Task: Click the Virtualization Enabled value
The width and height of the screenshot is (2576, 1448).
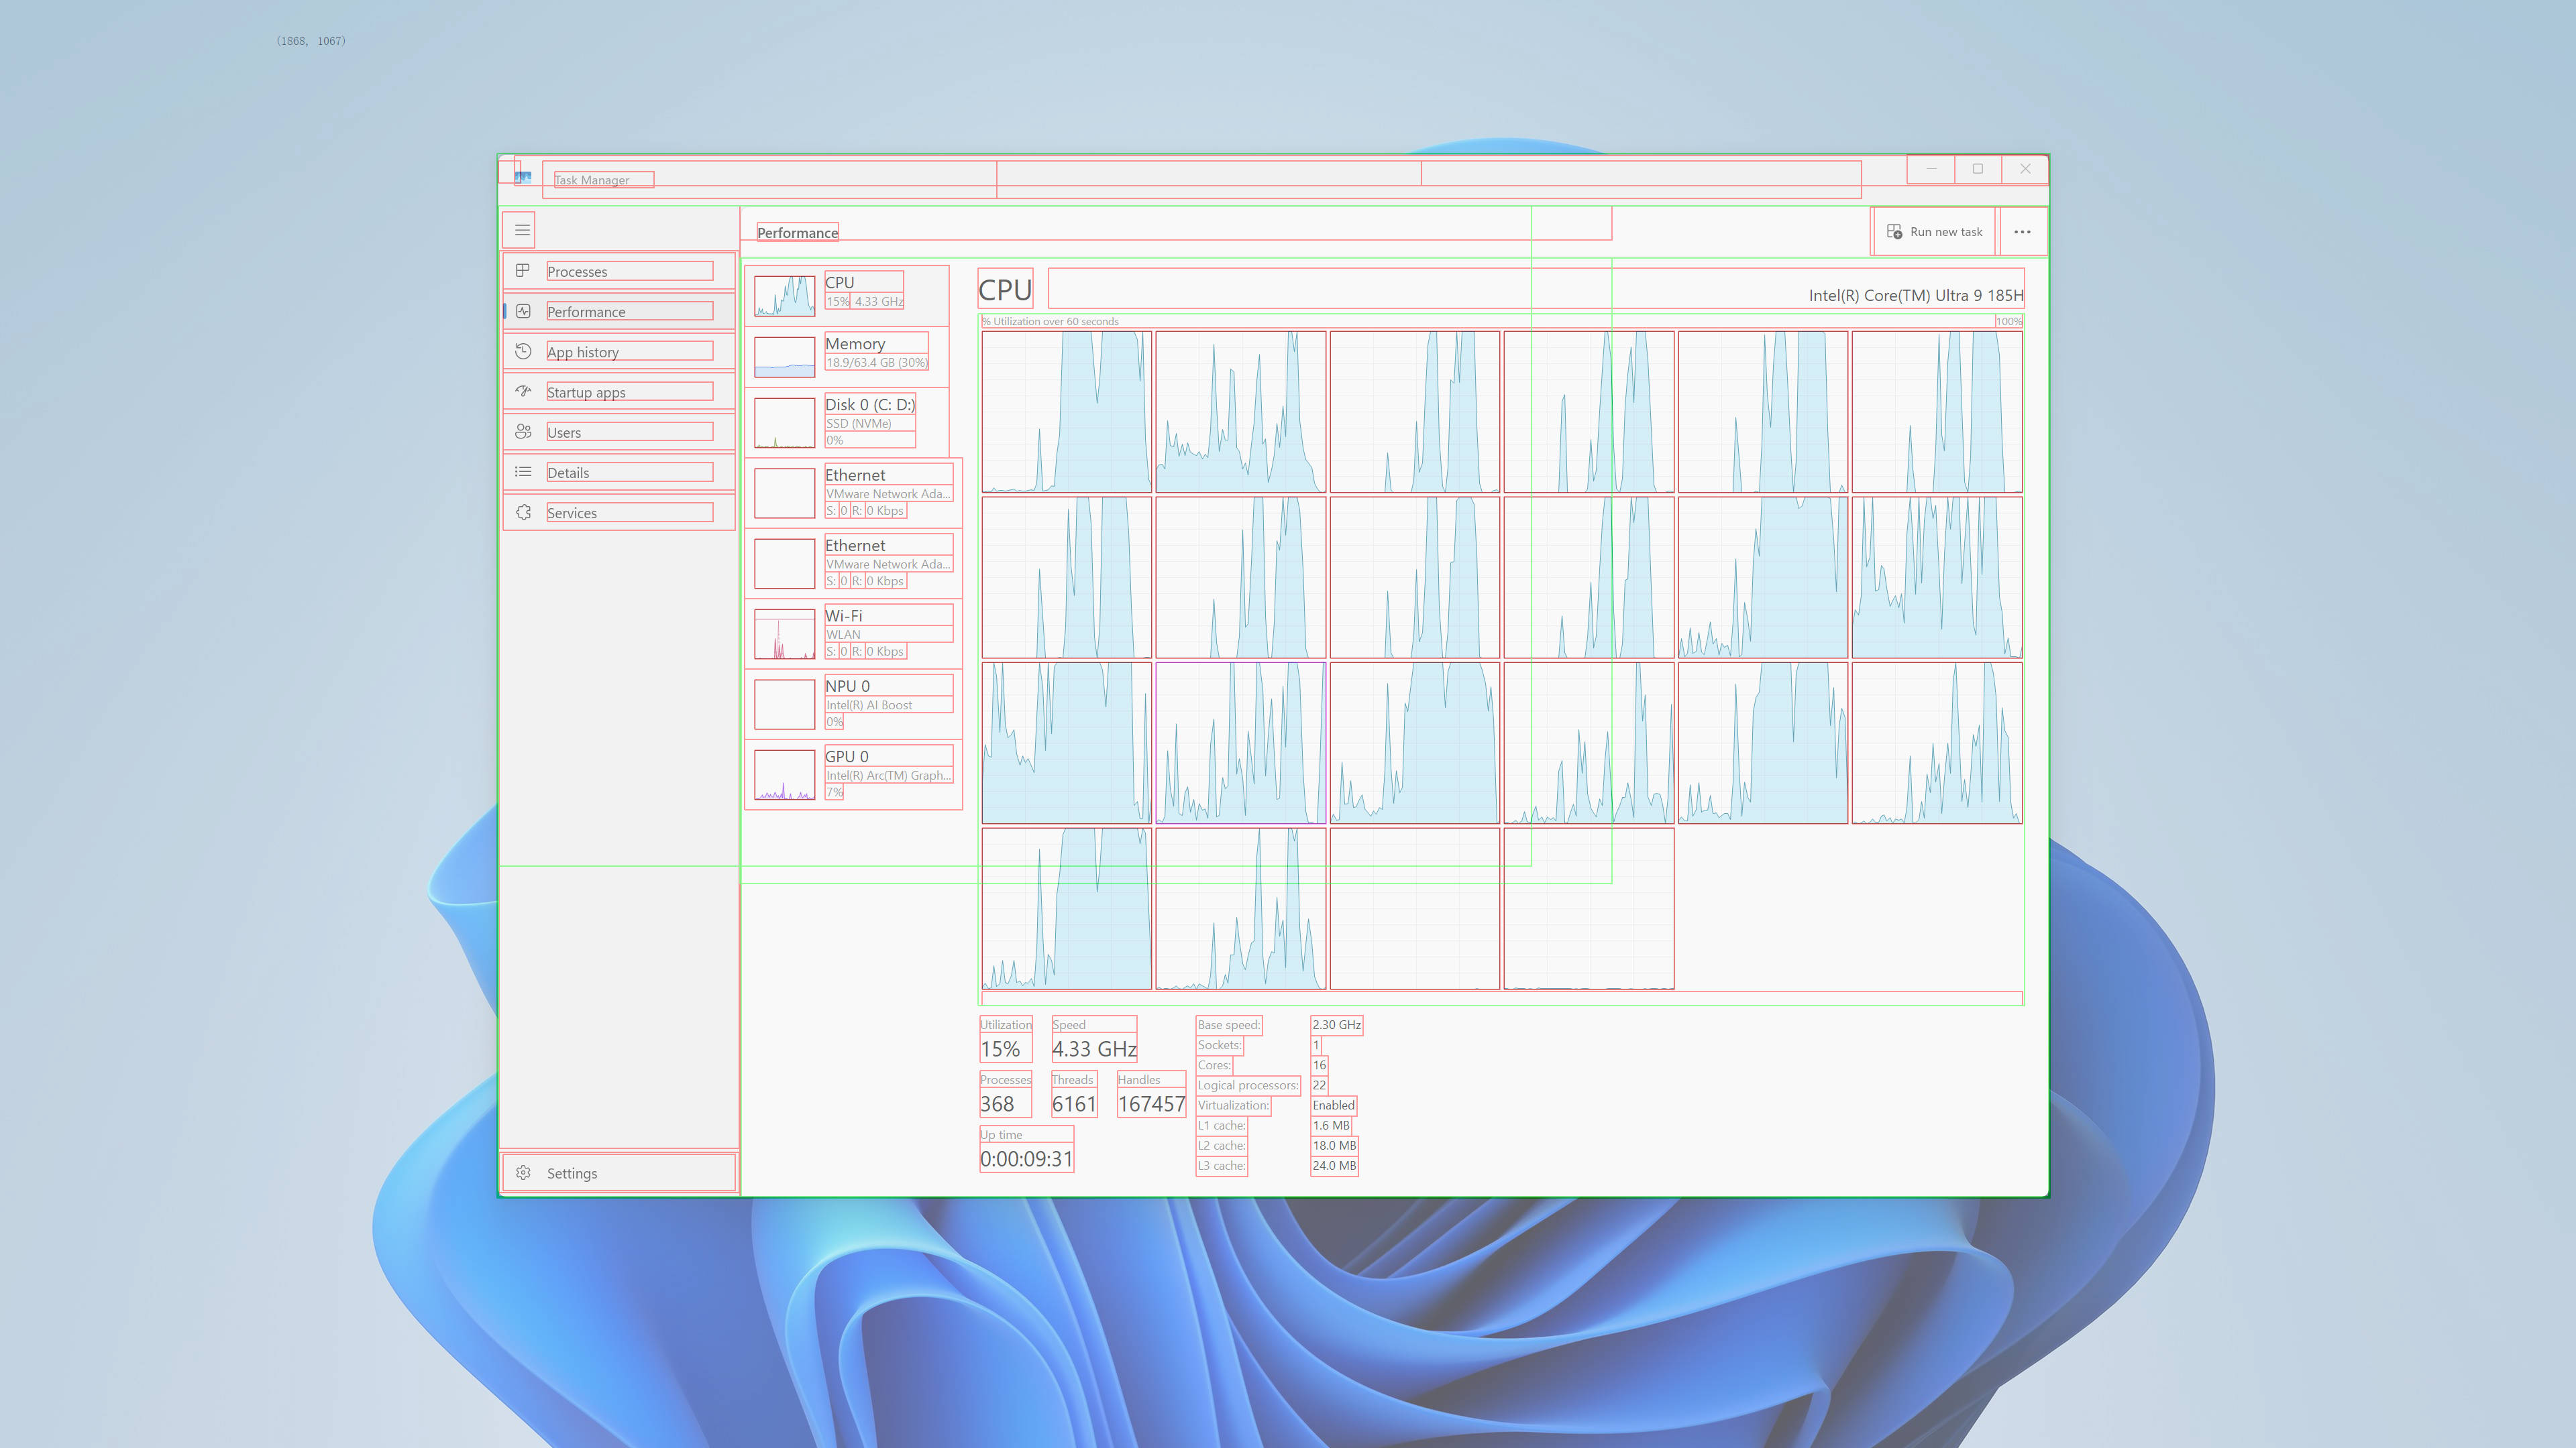Action: 1334,1105
